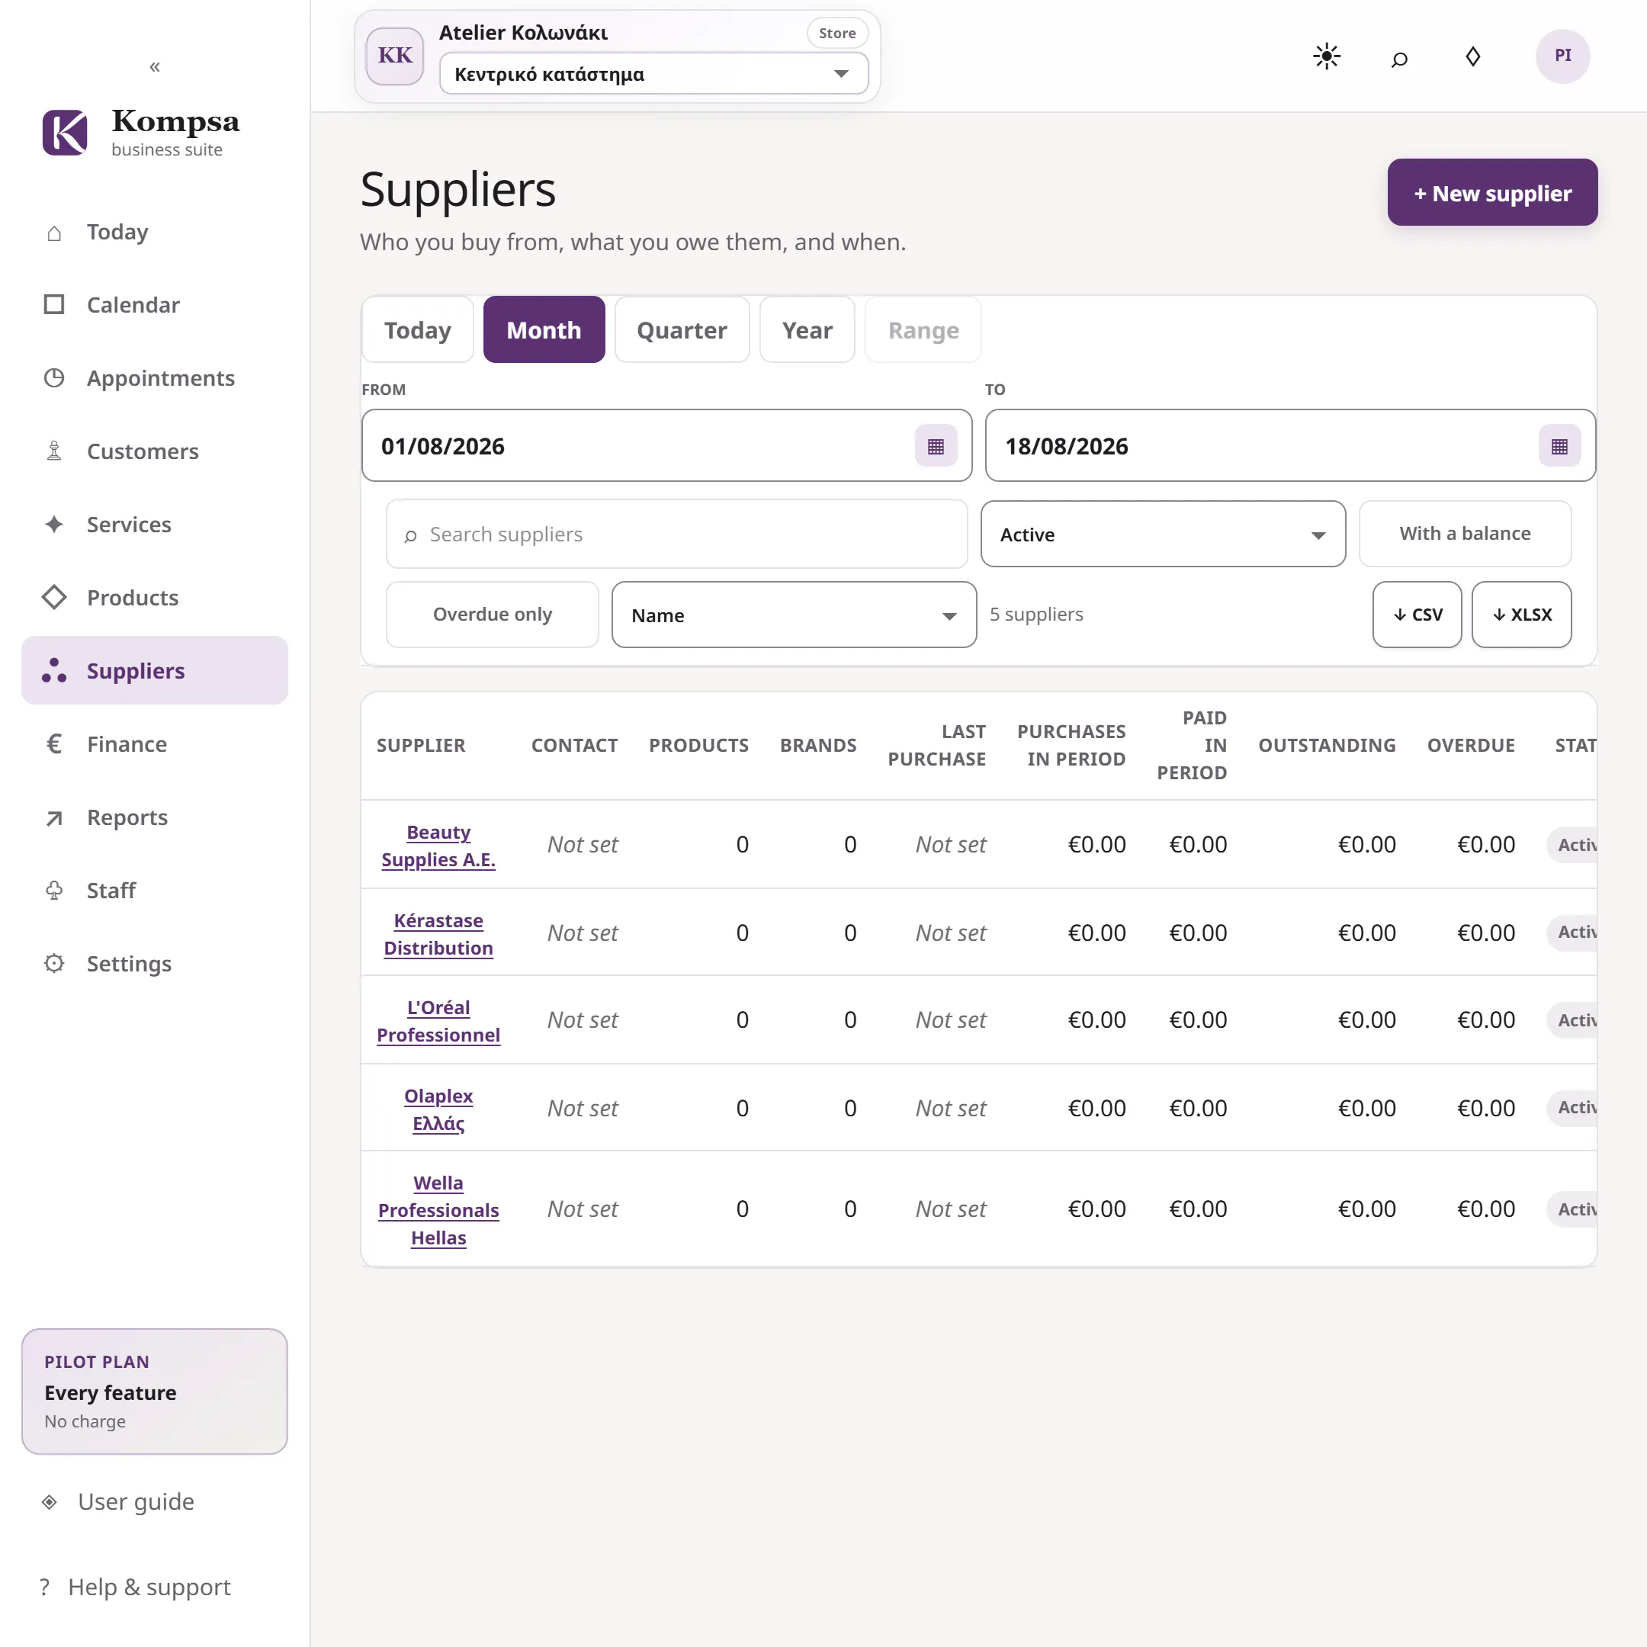Toggle the light theme sun icon

(1327, 56)
